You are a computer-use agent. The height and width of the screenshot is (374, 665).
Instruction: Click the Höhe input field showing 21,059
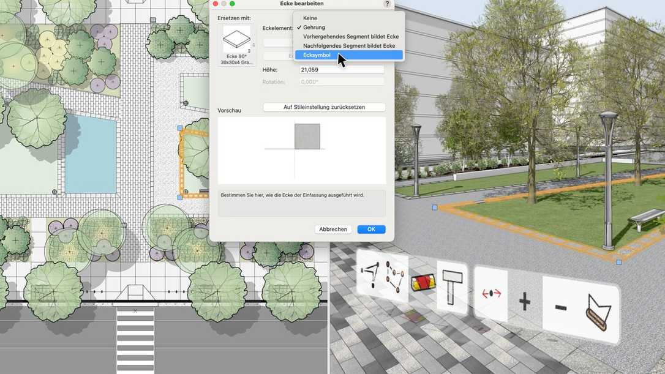[340, 69]
